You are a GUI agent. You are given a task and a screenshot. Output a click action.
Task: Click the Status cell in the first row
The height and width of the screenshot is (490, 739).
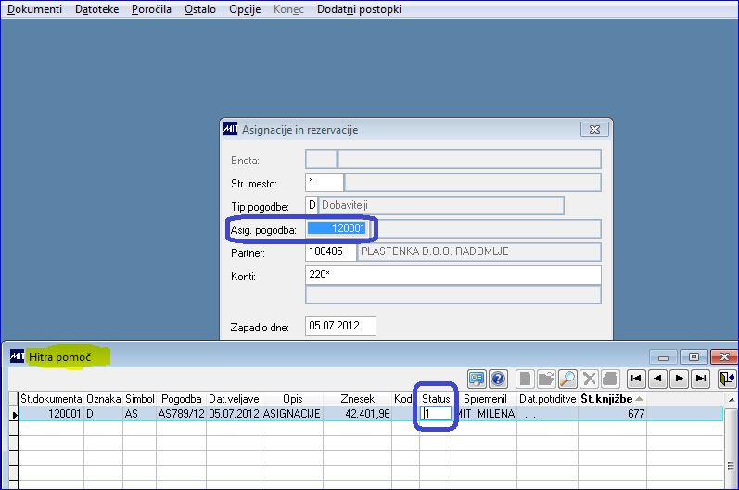(x=436, y=414)
